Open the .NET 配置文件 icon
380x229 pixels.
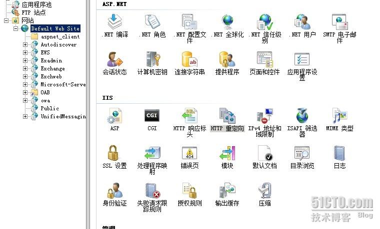[190, 28]
